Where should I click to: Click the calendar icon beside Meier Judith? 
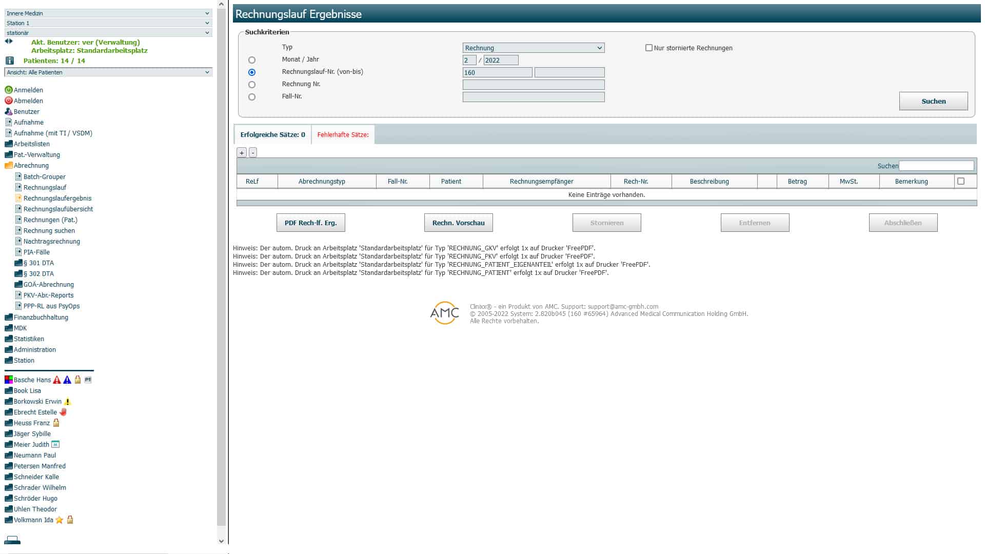(x=55, y=445)
